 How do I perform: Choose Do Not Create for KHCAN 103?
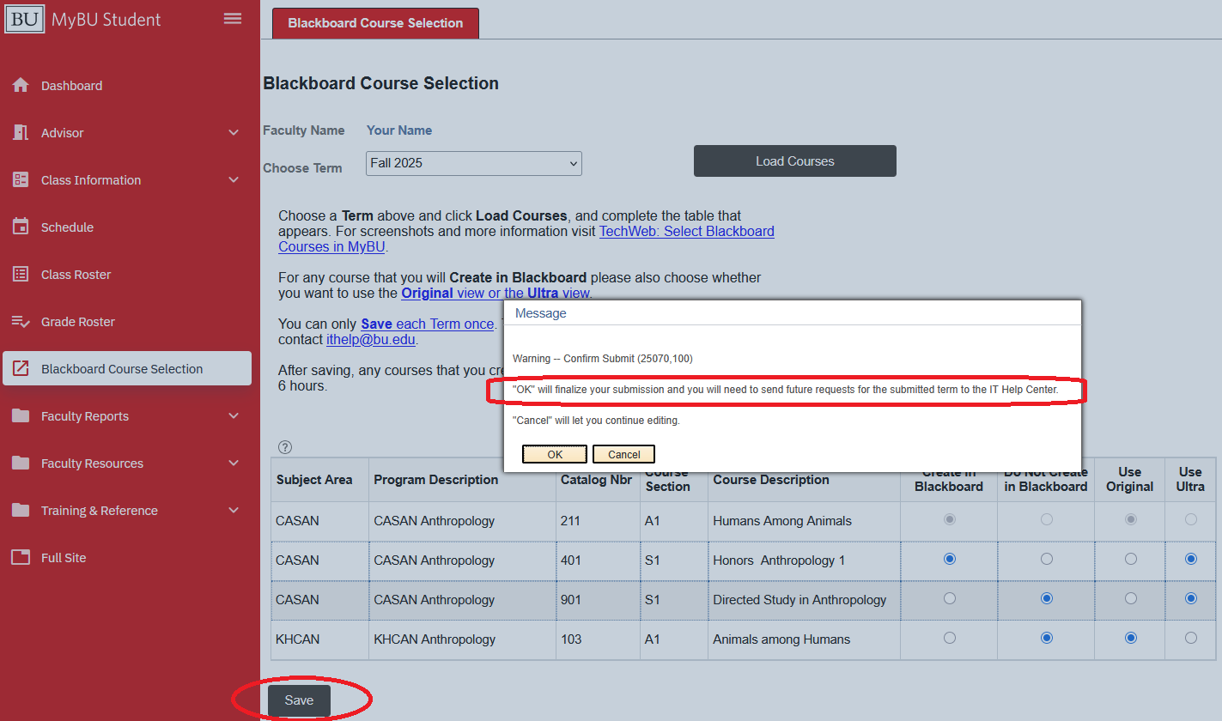click(x=1046, y=638)
